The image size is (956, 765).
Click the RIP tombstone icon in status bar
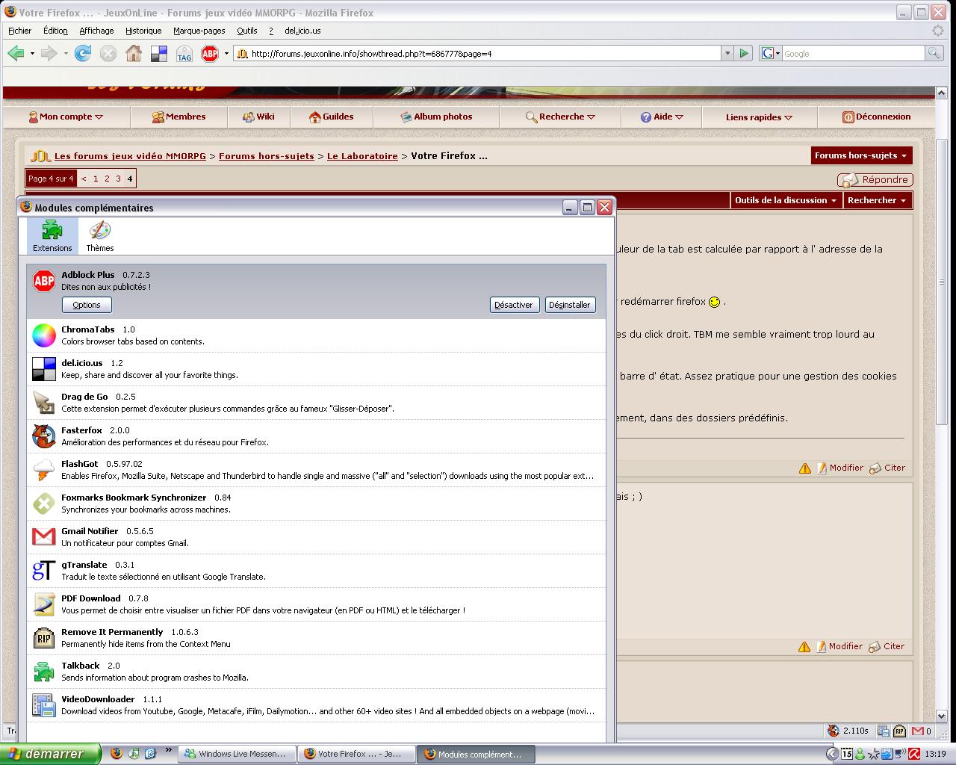tap(899, 731)
